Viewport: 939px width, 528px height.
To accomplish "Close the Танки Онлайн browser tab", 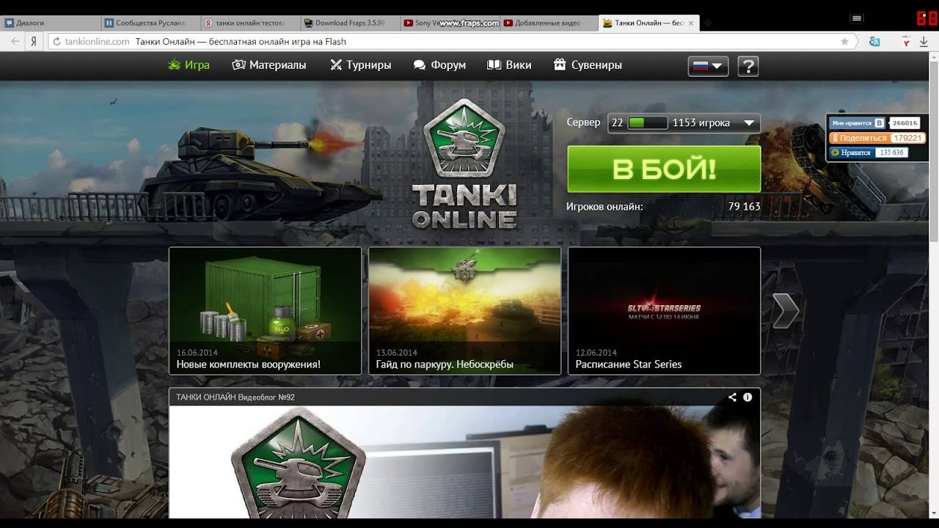I will pos(691,23).
